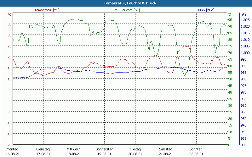Click '1.000' on the blue pressure axis
The width and height of the screenshot is (252, 157).
[245, 53]
